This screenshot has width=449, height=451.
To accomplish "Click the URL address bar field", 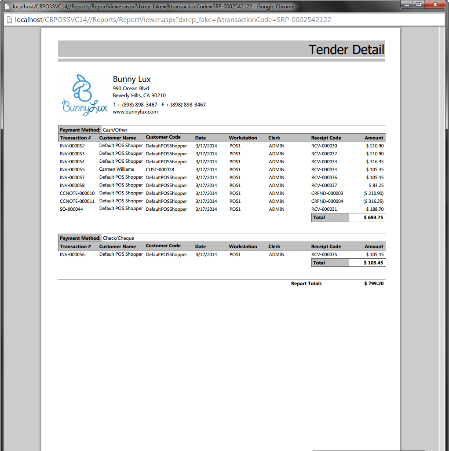I will [224, 19].
